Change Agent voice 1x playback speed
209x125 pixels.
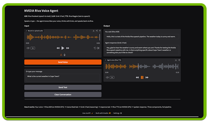click(x=112, y=77)
